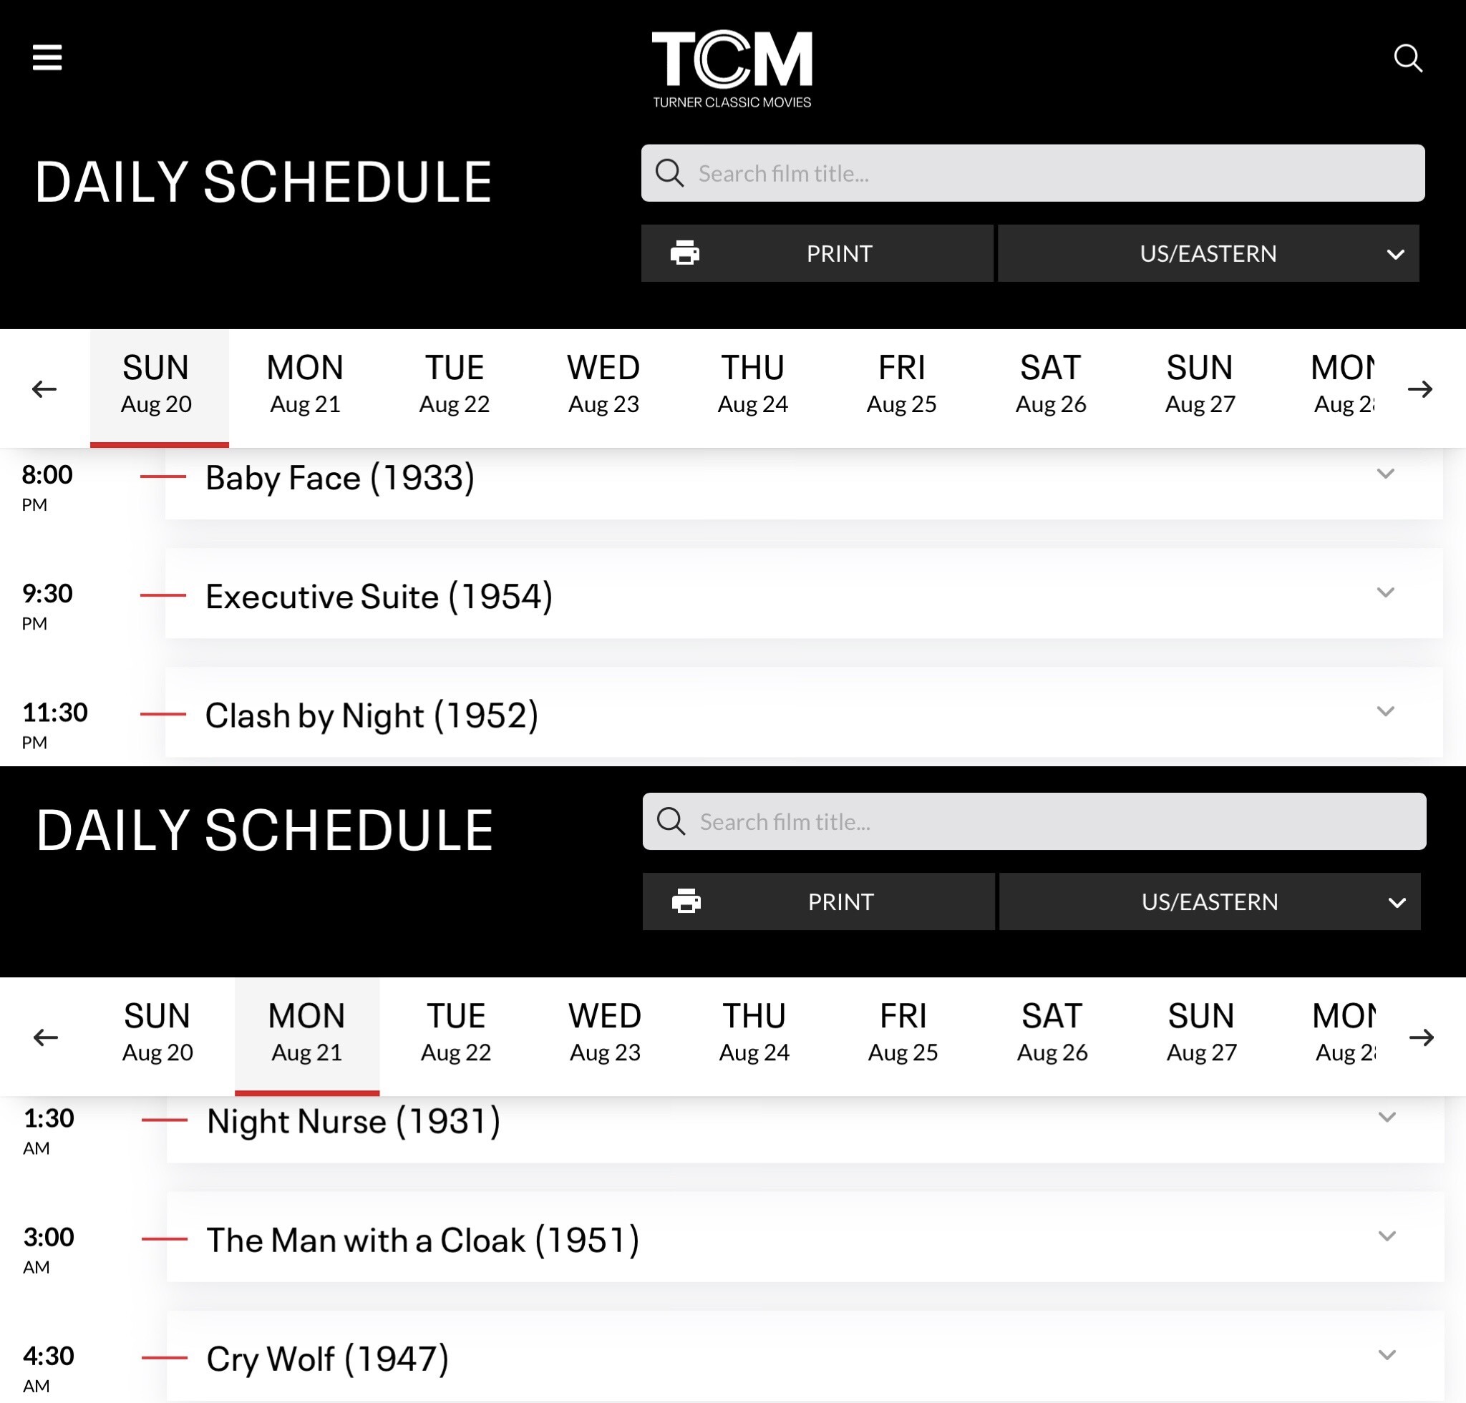Open the header magnifier search icon
The width and height of the screenshot is (1466, 1403).
coord(1407,57)
